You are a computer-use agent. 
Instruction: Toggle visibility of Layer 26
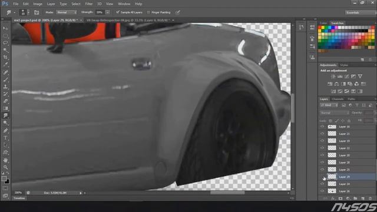pos(322,191)
